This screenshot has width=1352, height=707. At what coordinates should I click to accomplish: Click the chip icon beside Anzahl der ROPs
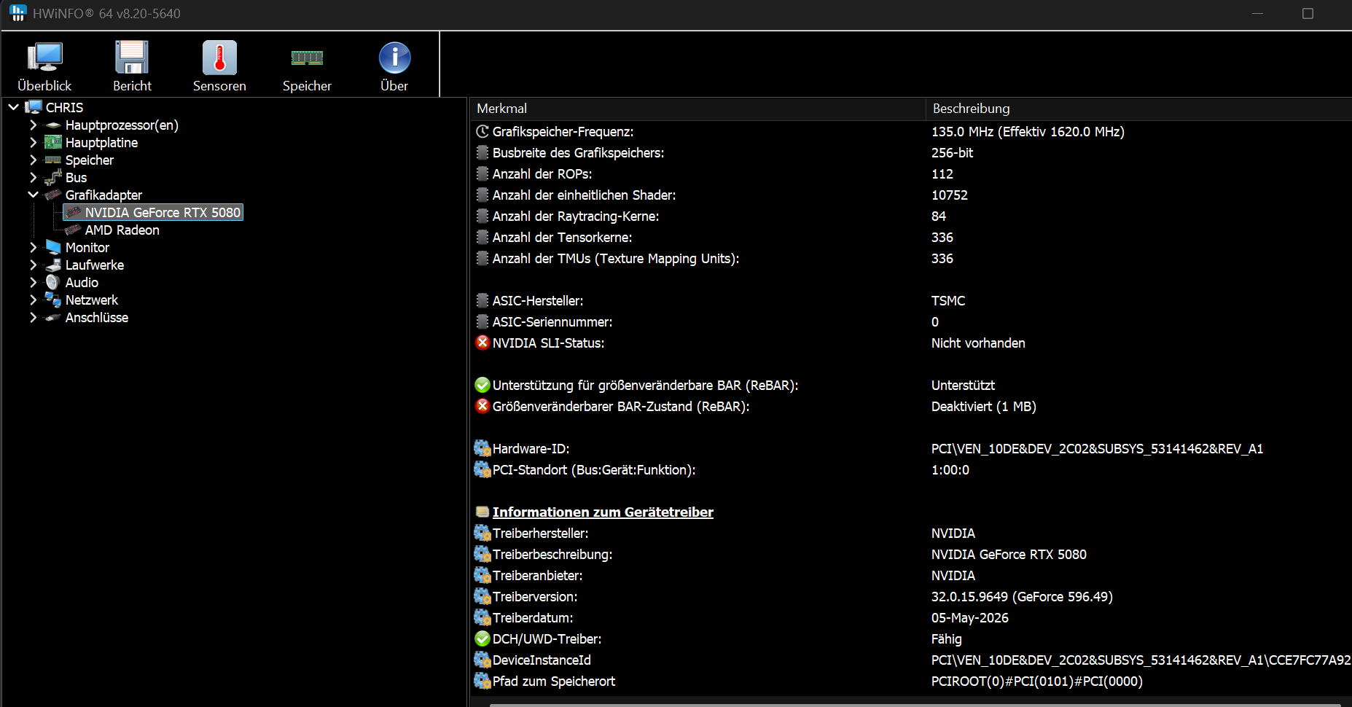pyautogui.click(x=482, y=173)
